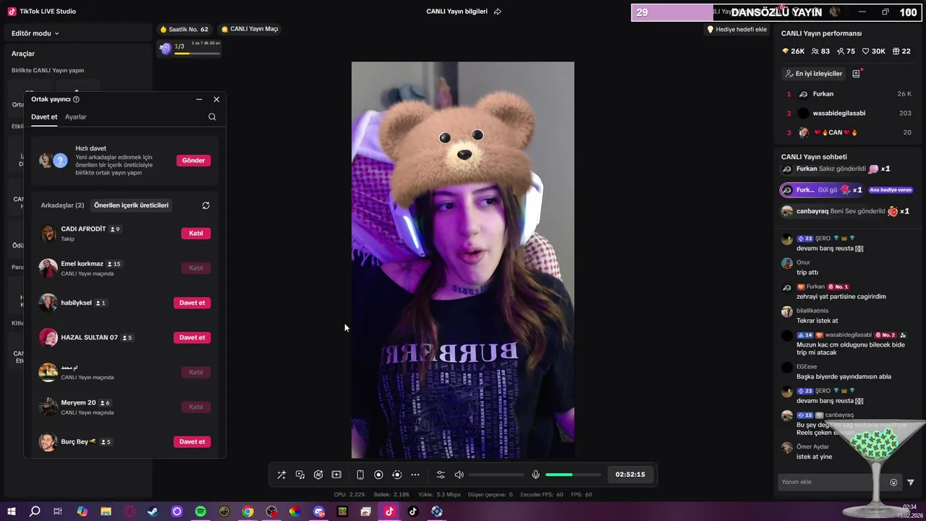Open the notebook icon with red dot
Image resolution: width=926 pixels, height=521 pixels.
pyautogui.click(x=857, y=74)
